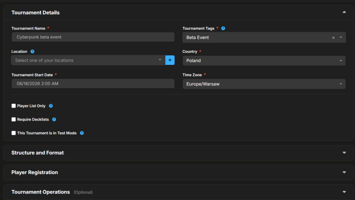The height and width of the screenshot is (200, 355).
Task: Click Structure and Format heading text
Action: [37, 153]
